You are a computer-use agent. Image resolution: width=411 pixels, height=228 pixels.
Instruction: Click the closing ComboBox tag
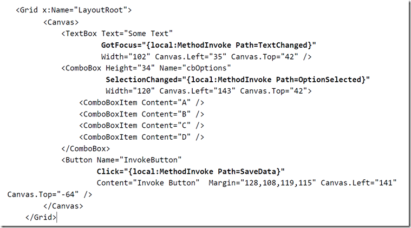[86, 148]
